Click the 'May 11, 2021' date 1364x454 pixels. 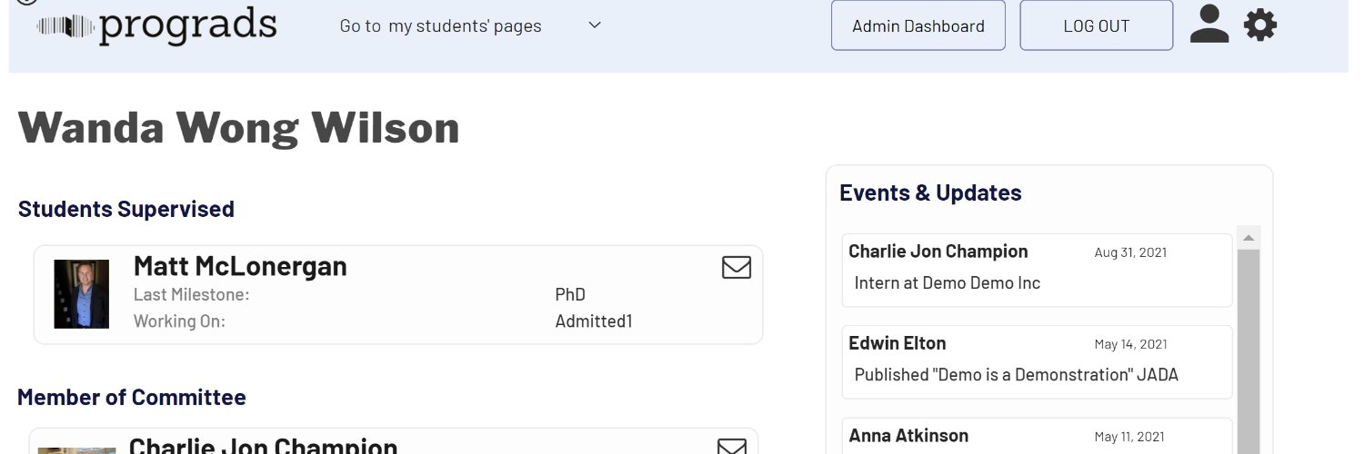coord(1131,437)
